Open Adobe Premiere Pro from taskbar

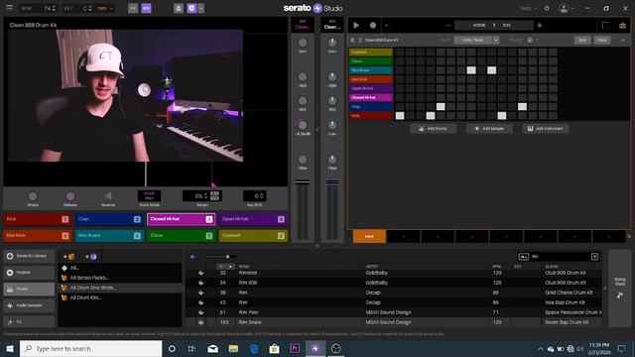coord(295,348)
